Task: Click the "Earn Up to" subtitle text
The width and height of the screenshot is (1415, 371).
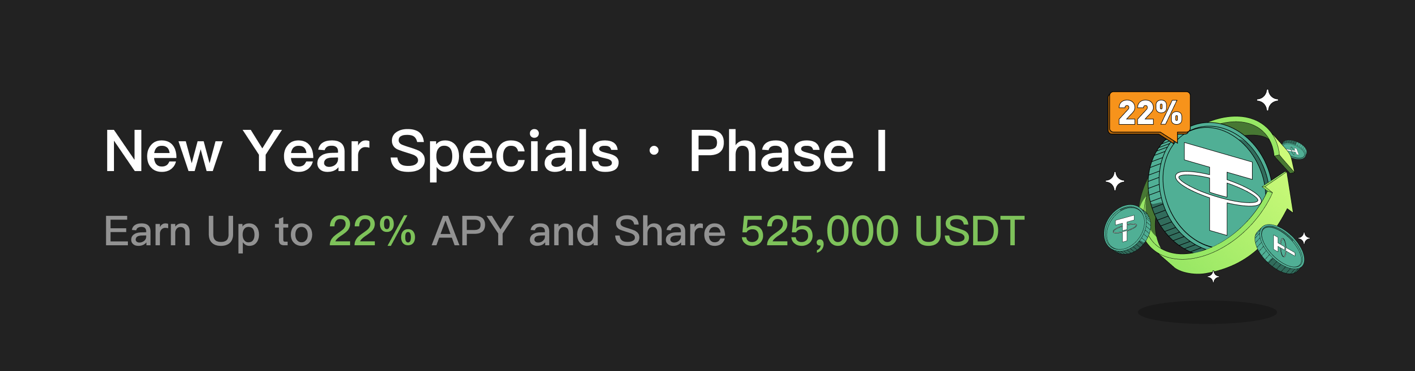Action: tap(208, 231)
